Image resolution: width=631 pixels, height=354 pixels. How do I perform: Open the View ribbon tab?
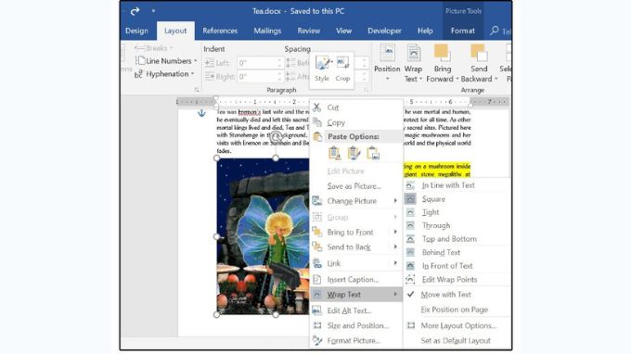[343, 31]
